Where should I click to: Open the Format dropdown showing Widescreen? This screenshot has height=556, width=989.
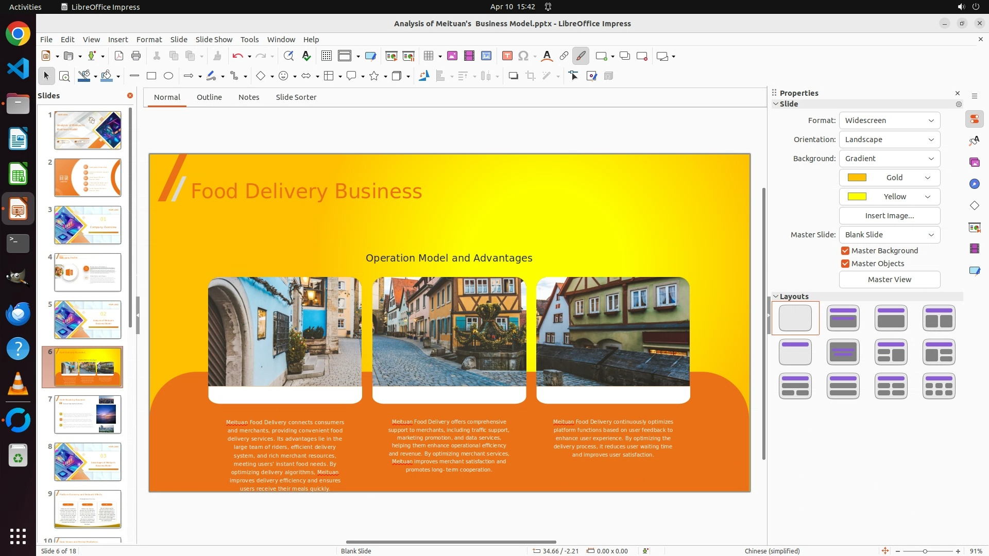pyautogui.click(x=889, y=120)
